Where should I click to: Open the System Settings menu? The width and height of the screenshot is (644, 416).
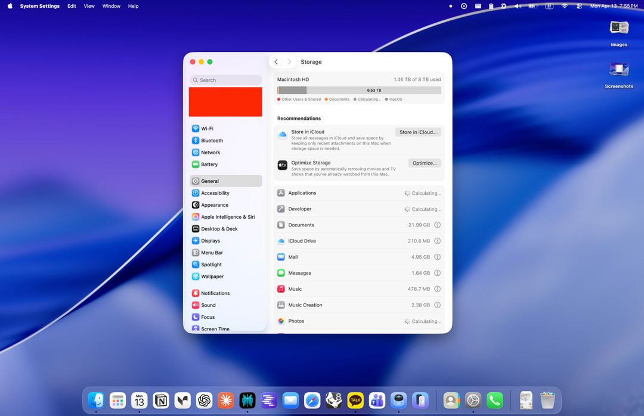(40, 6)
